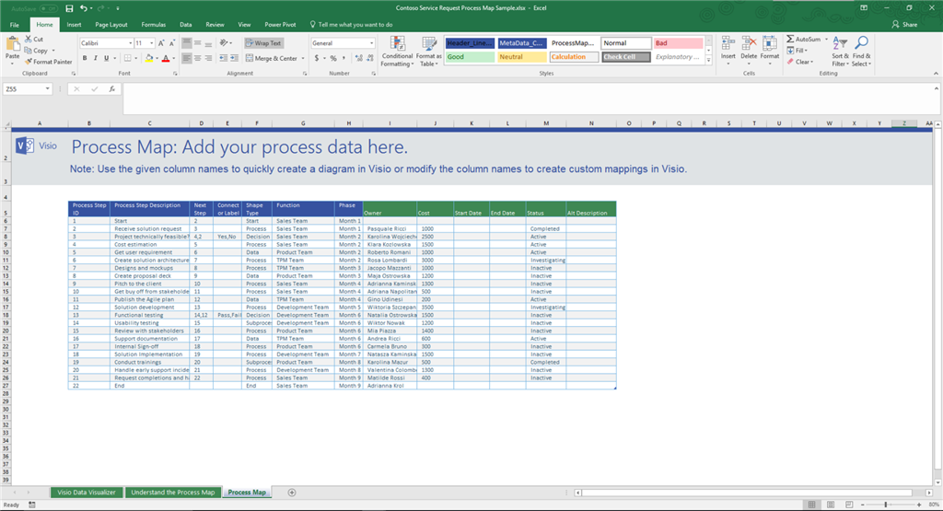Open the Understand the Process Map sheet
The height and width of the screenshot is (511, 943).
pyautogui.click(x=172, y=493)
